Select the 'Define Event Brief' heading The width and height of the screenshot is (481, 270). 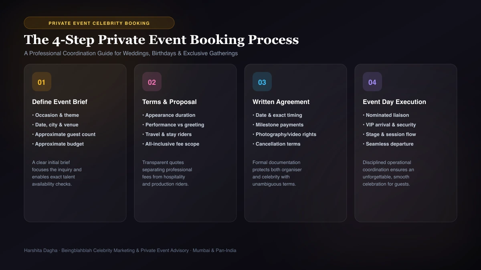(x=60, y=102)
